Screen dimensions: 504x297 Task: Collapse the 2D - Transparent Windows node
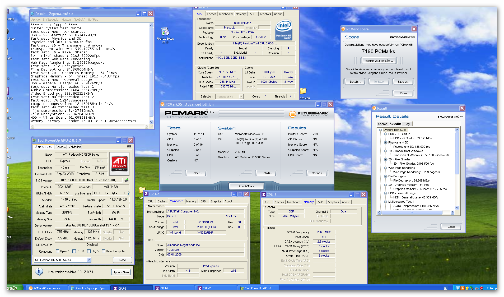click(x=385, y=151)
